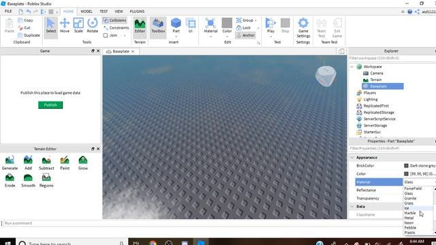Copy the selection
This screenshot has width=436, height=245.
(25, 20)
